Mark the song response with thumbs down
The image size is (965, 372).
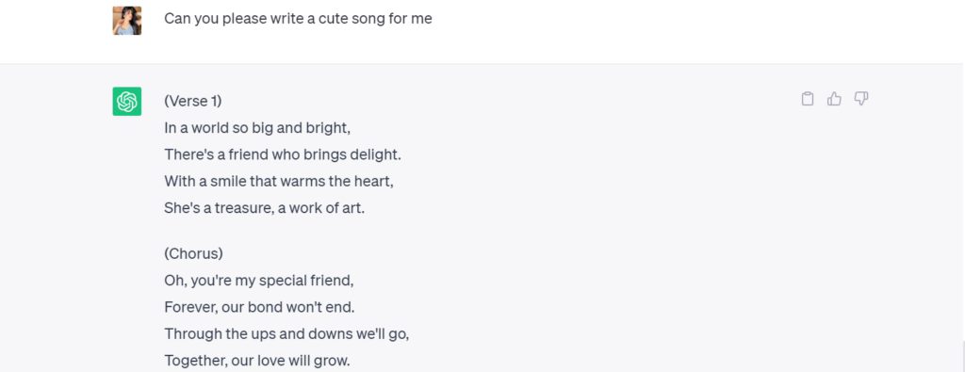click(861, 98)
